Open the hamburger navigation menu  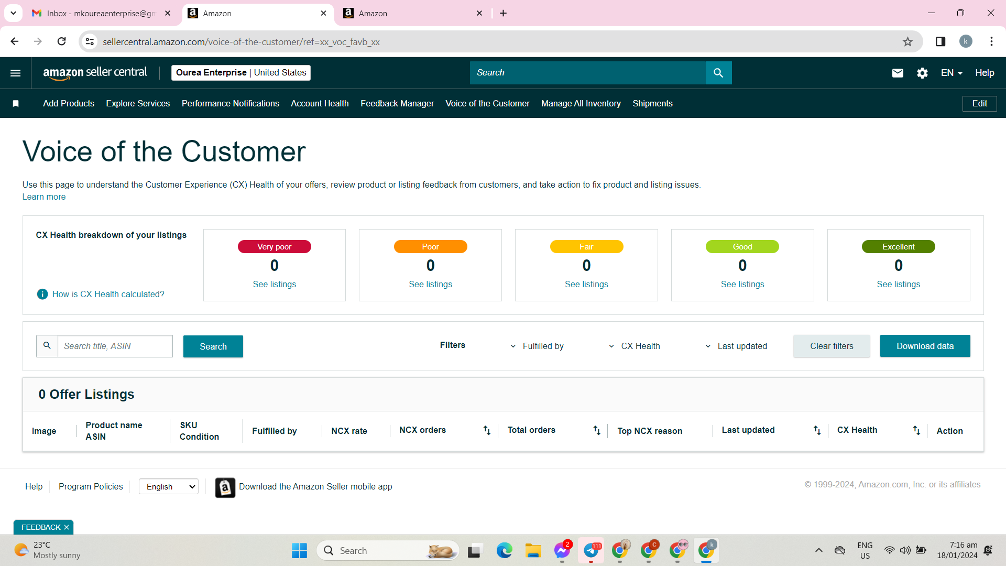click(x=16, y=73)
